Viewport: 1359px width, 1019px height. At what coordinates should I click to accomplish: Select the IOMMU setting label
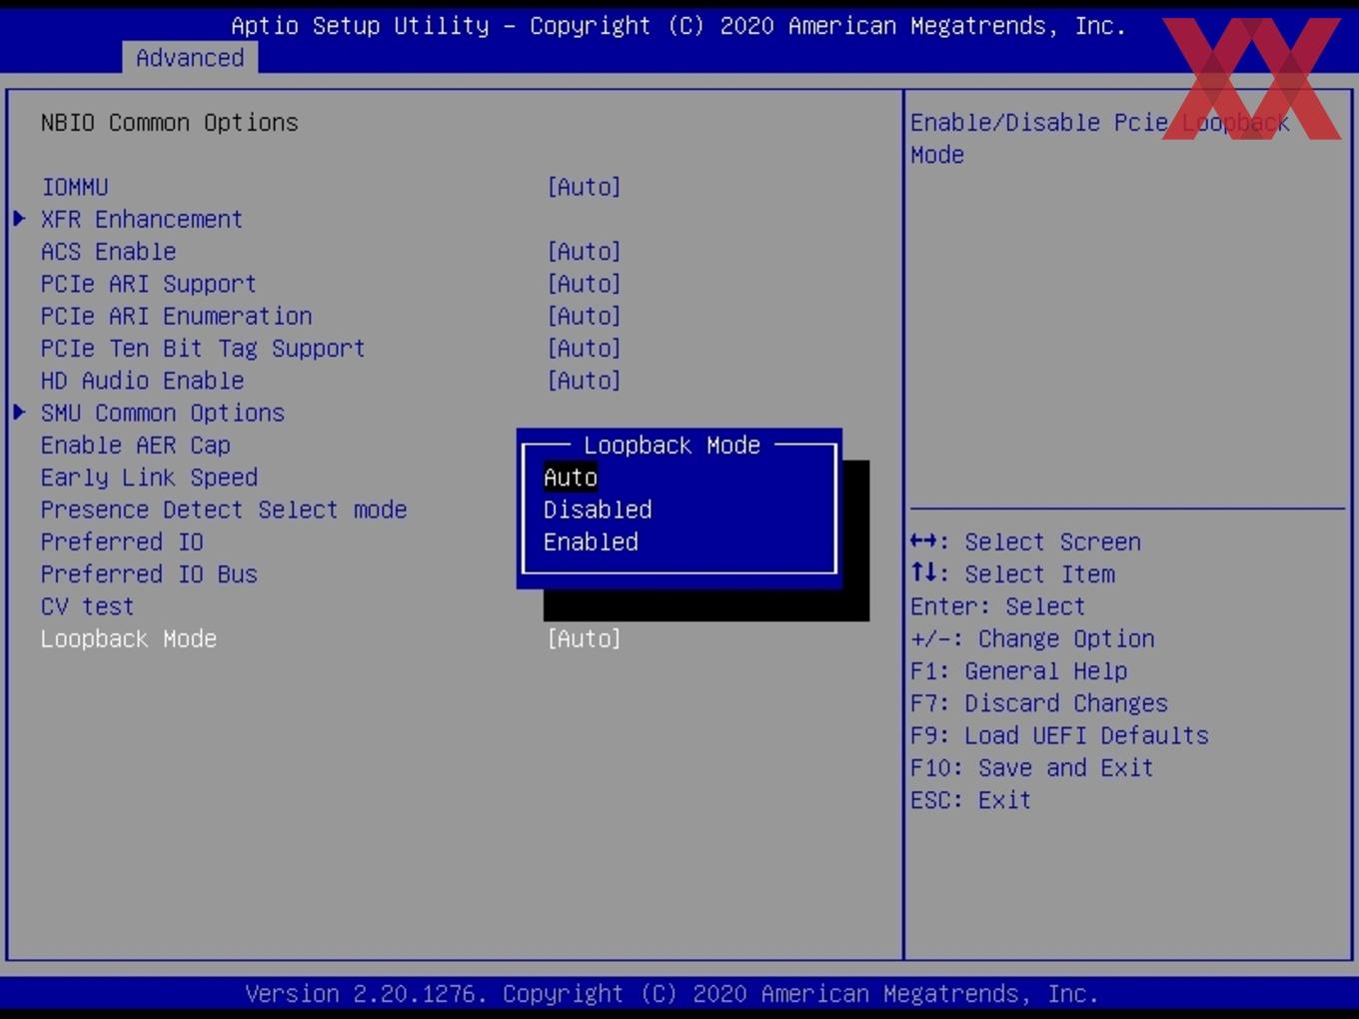click(75, 187)
